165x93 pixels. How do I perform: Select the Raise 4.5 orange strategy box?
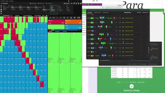(x=73, y=22)
